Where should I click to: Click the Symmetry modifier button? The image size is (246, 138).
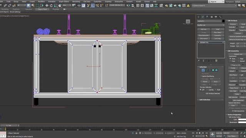click(x=218, y=35)
